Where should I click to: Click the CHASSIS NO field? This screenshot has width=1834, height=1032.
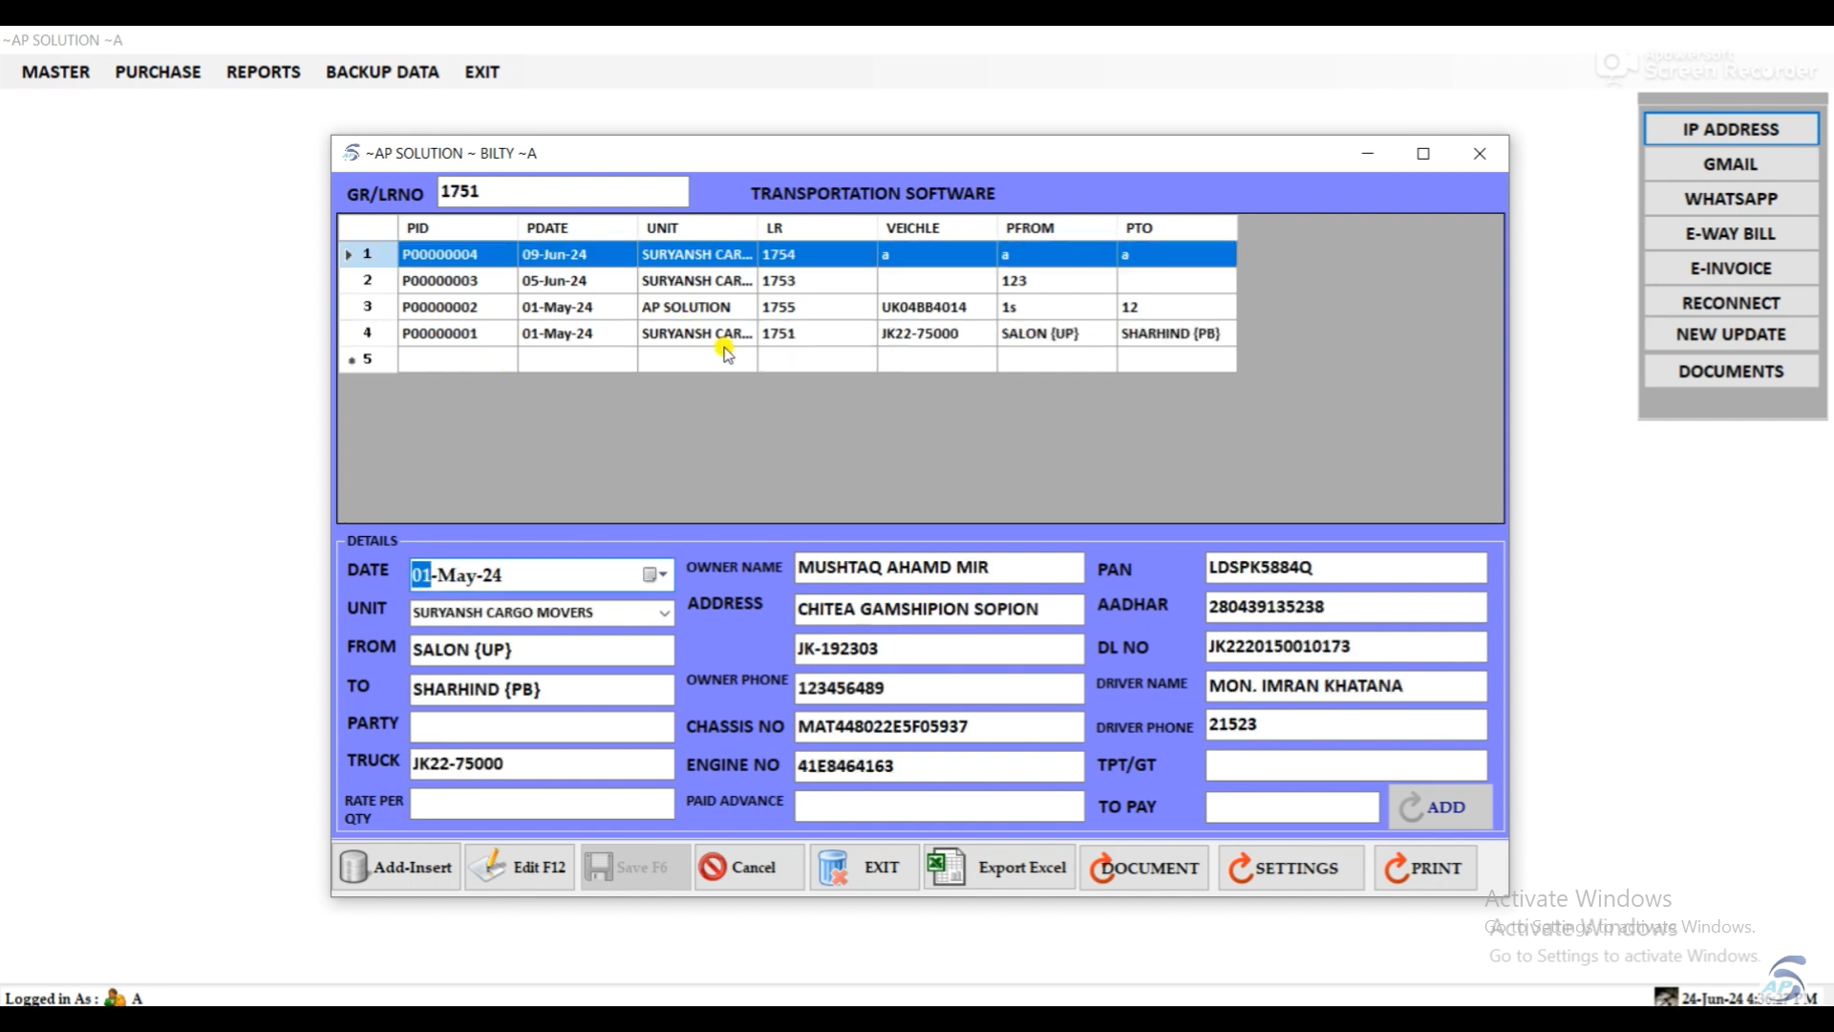coord(939,726)
